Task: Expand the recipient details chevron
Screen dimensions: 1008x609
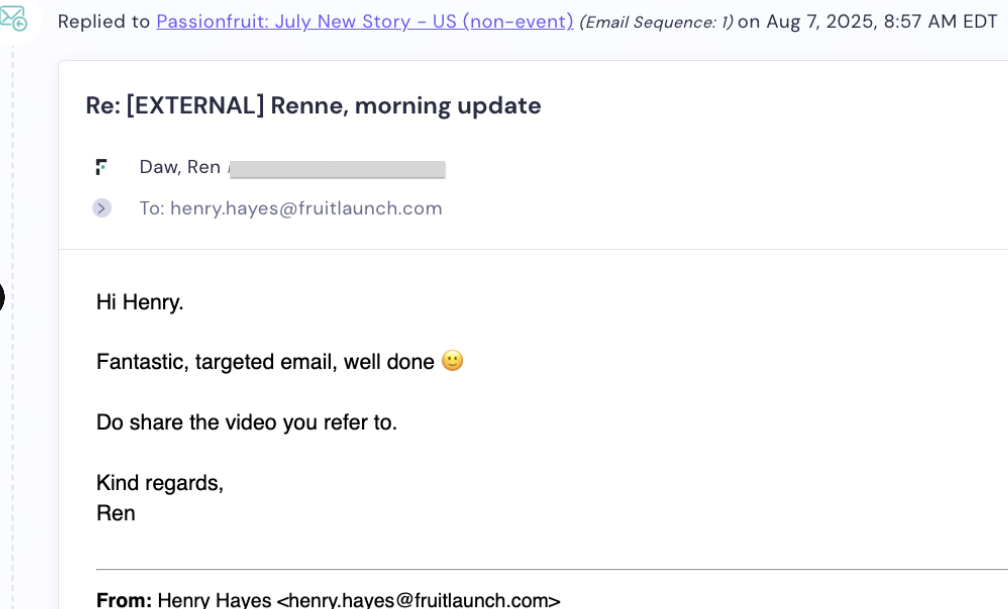Action: click(102, 208)
